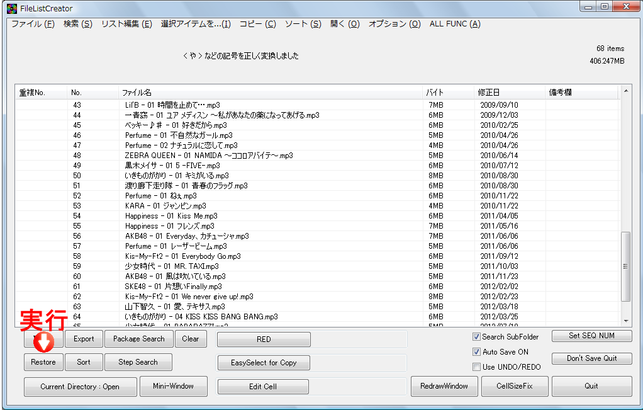Start a Package Search

(138, 338)
